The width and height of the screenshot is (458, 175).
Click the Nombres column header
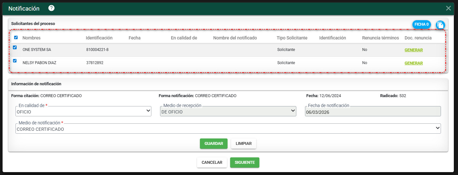pyautogui.click(x=31, y=38)
